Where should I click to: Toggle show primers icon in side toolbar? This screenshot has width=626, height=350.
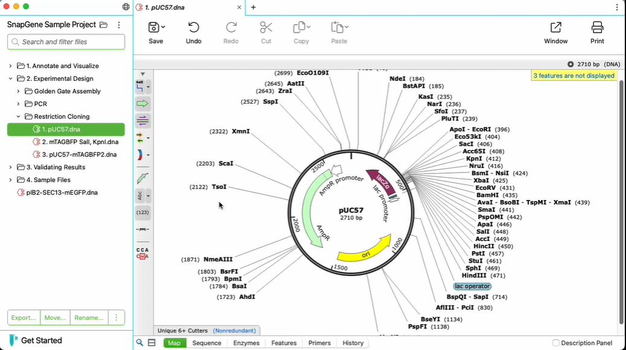pyautogui.click(x=142, y=120)
